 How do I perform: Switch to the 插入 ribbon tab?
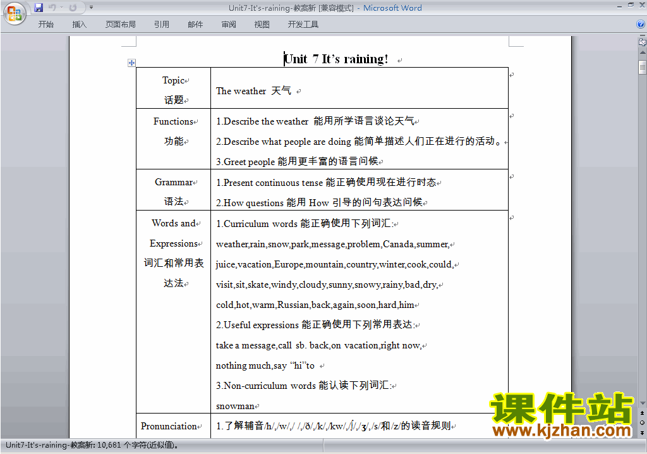79,25
